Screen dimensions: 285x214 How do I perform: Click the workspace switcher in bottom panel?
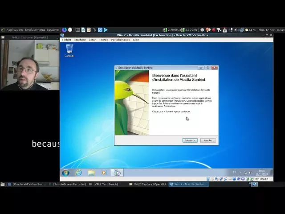[253, 184]
